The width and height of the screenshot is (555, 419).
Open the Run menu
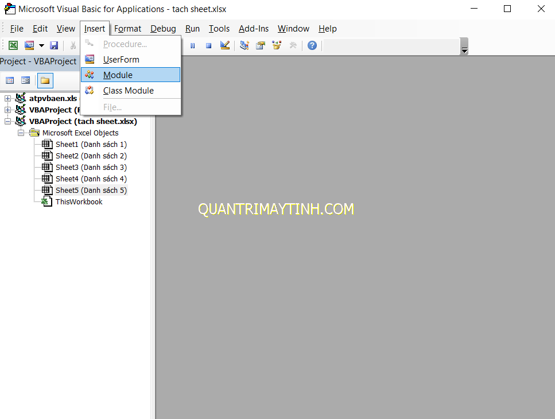click(192, 29)
